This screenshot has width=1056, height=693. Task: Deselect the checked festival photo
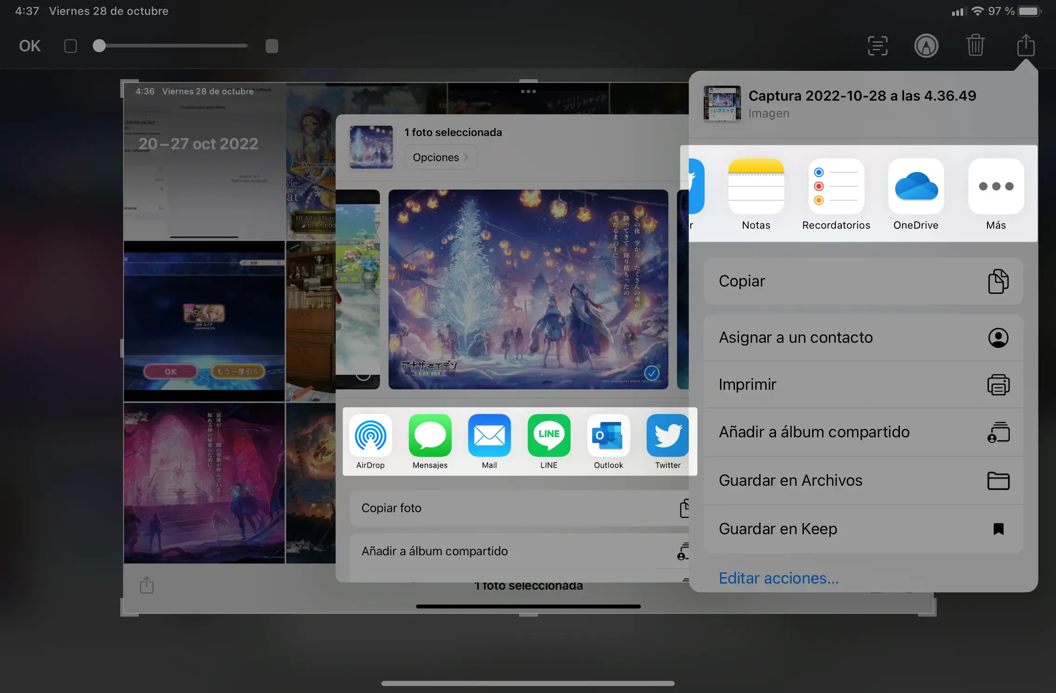[x=652, y=374]
